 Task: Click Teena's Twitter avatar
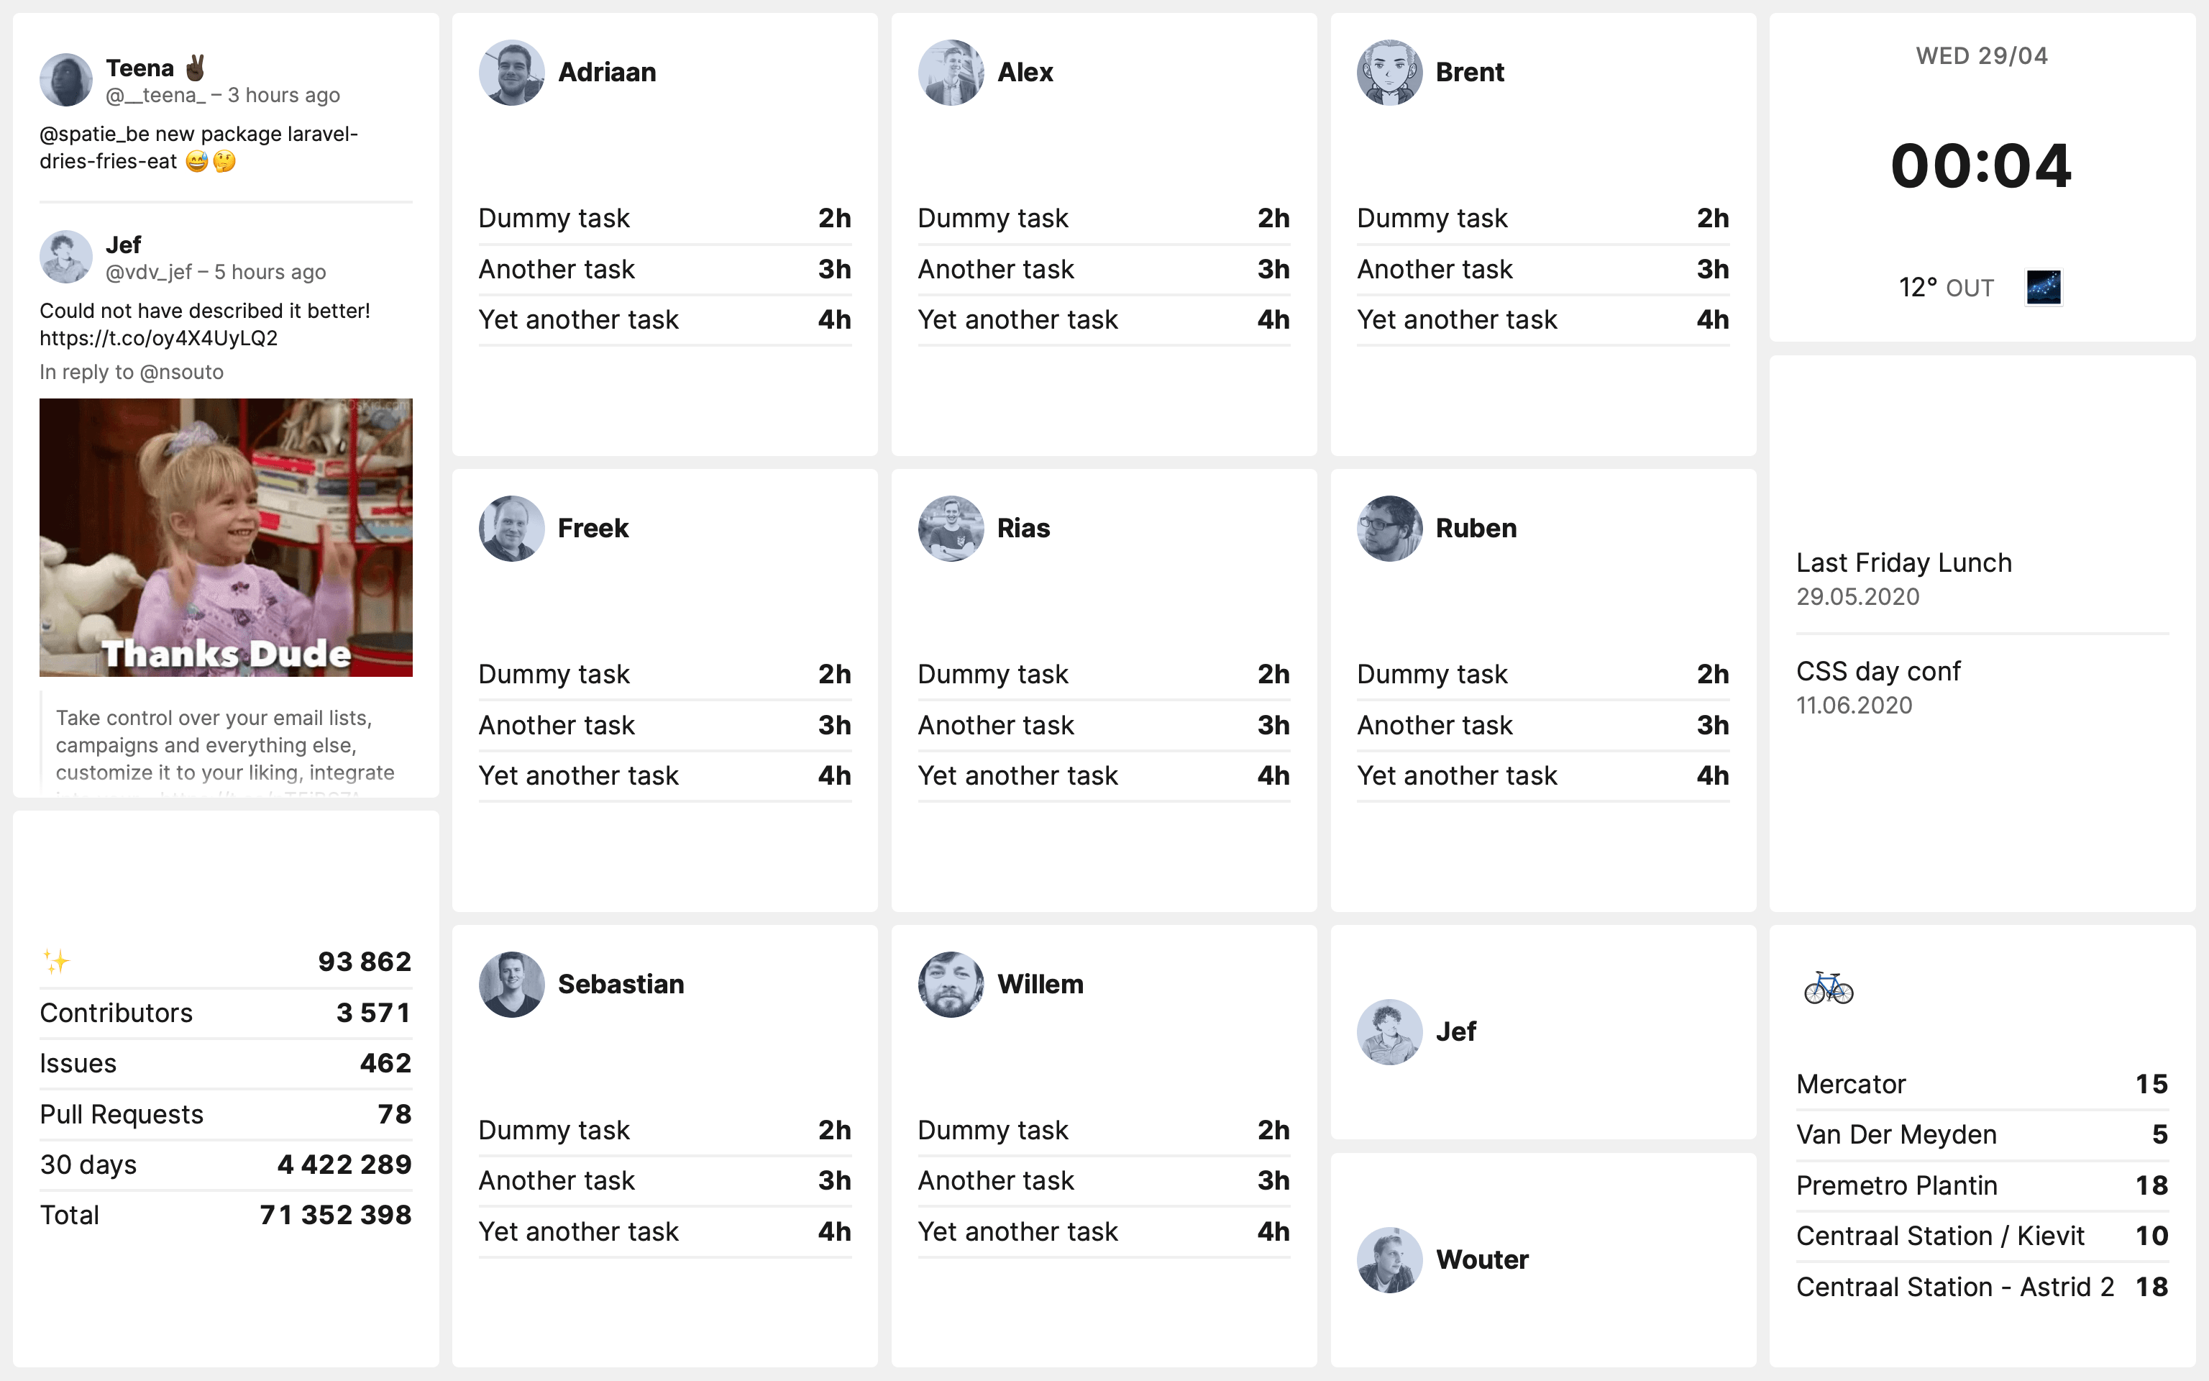[x=65, y=79]
